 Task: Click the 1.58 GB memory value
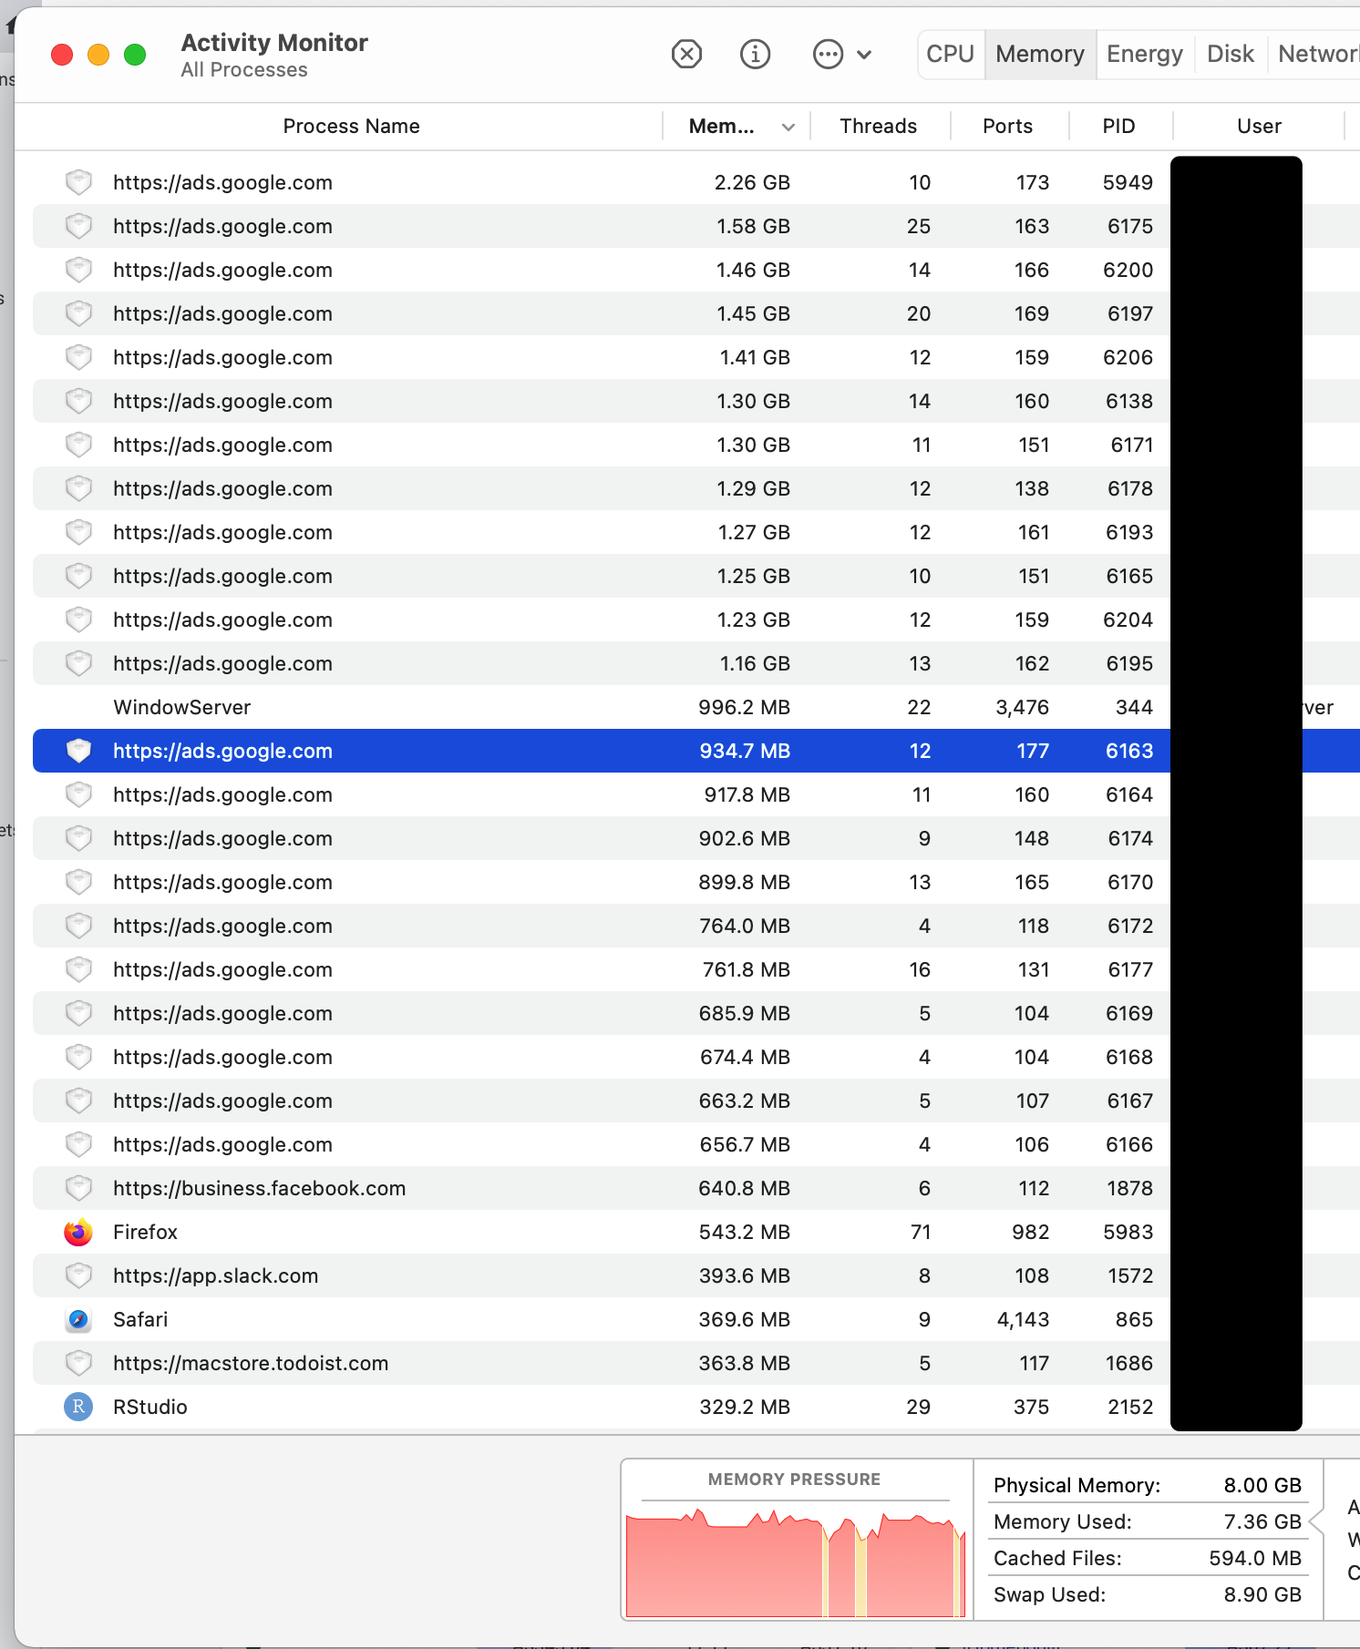(x=753, y=227)
